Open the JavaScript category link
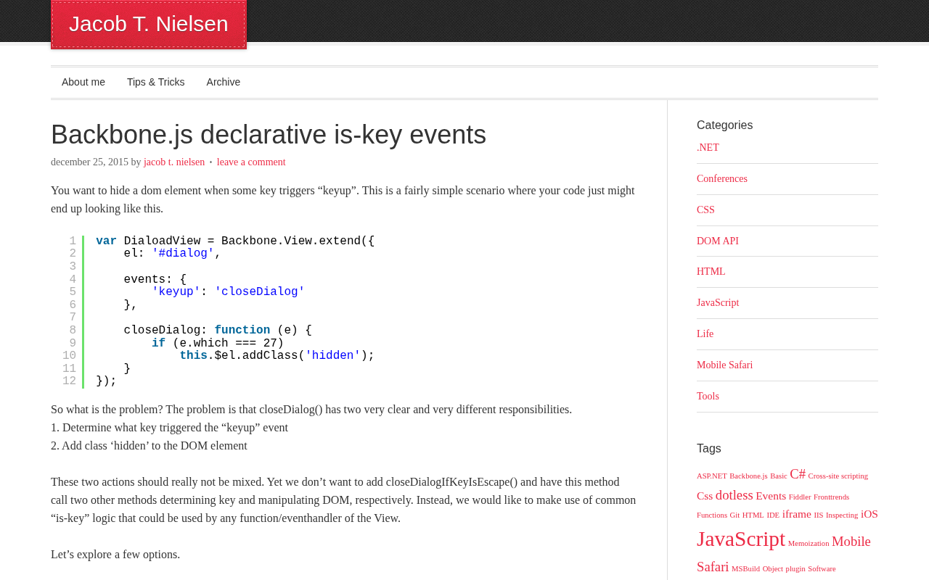The height and width of the screenshot is (580, 929). [718, 303]
